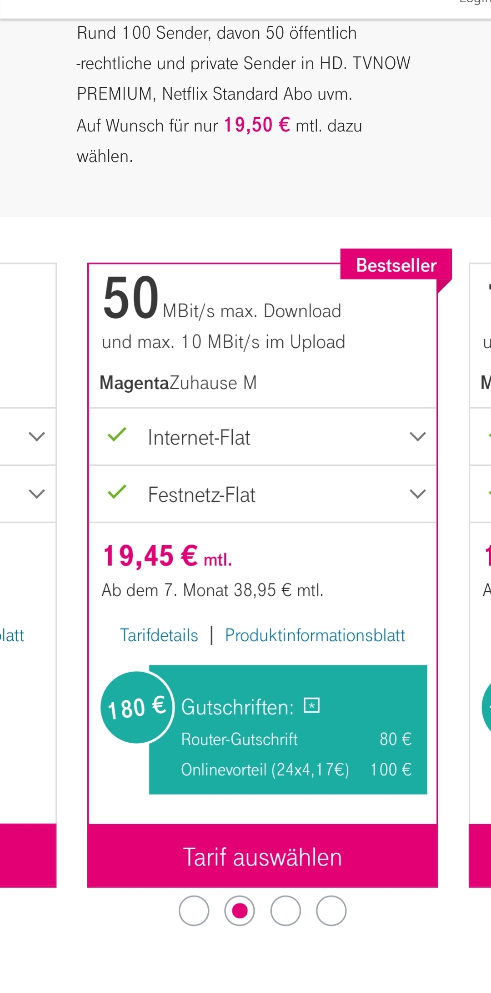491x993 pixels.
Task: Select the third carousel page dot
Action: coord(286,911)
